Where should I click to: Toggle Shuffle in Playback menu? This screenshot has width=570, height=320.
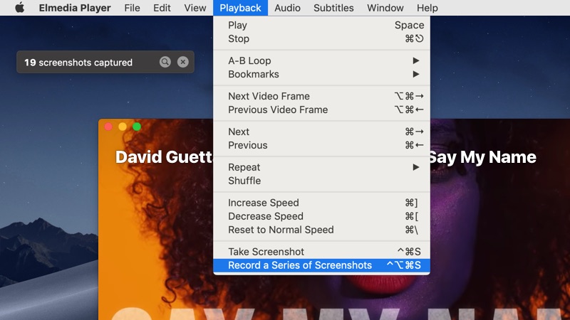(322, 181)
